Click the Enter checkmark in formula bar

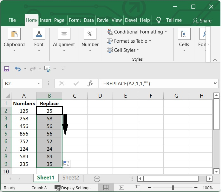(76, 83)
